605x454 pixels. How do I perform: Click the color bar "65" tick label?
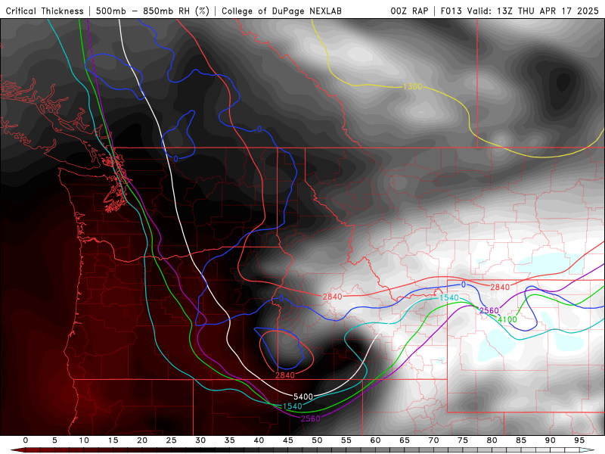[x=405, y=440]
